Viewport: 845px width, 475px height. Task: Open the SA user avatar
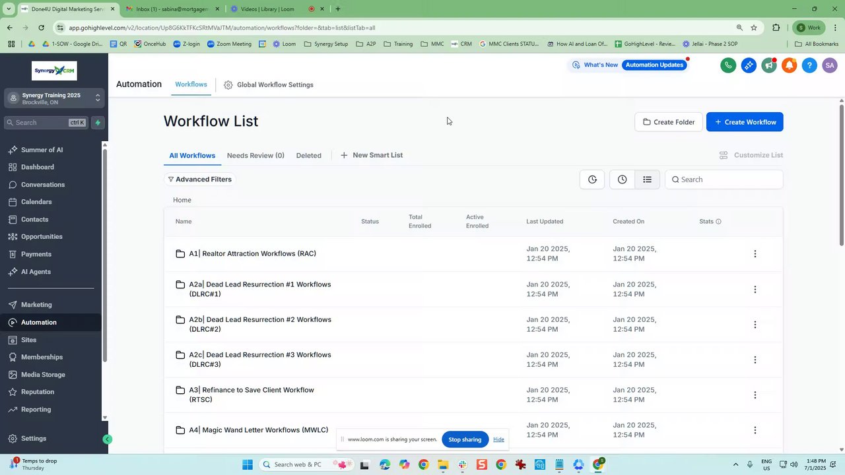pyautogui.click(x=830, y=65)
